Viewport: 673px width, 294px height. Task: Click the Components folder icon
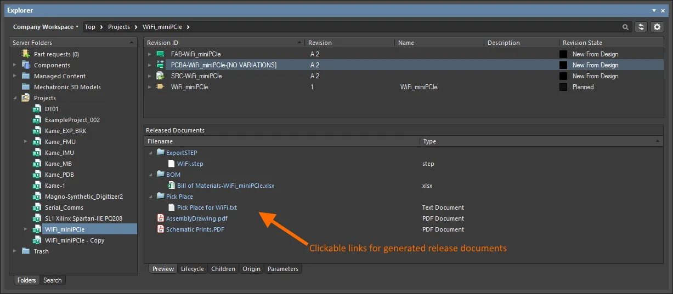(x=26, y=65)
